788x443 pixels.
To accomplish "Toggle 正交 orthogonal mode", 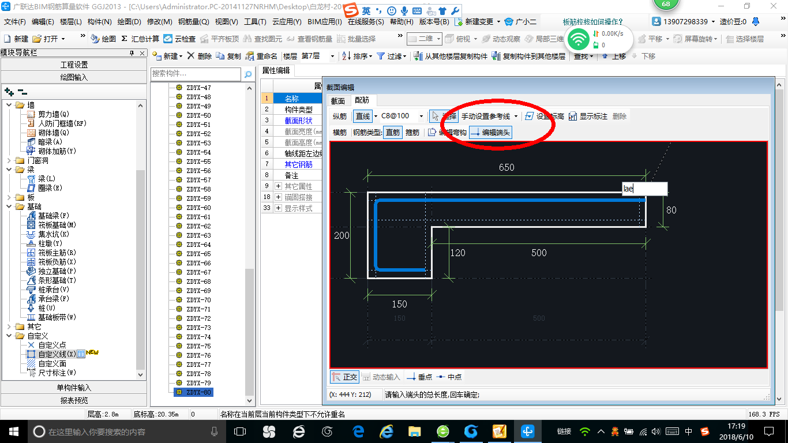I will point(344,377).
